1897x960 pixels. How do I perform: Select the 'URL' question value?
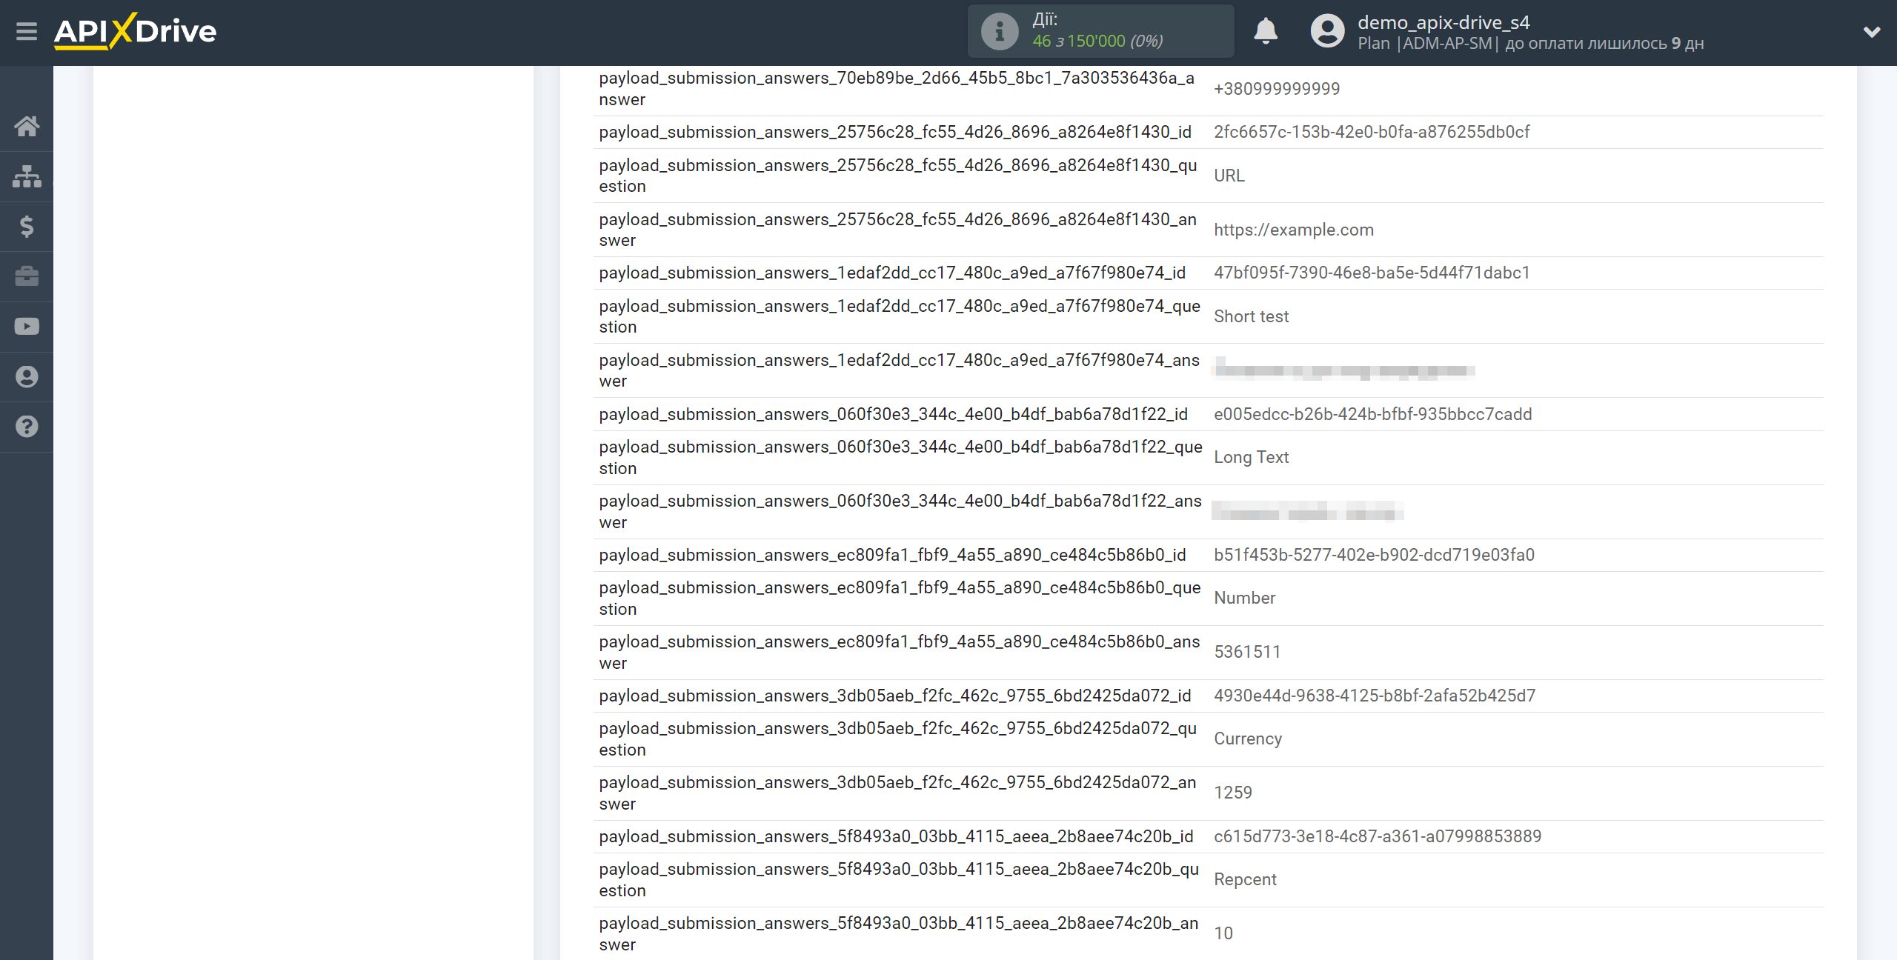(x=1229, y=176)
